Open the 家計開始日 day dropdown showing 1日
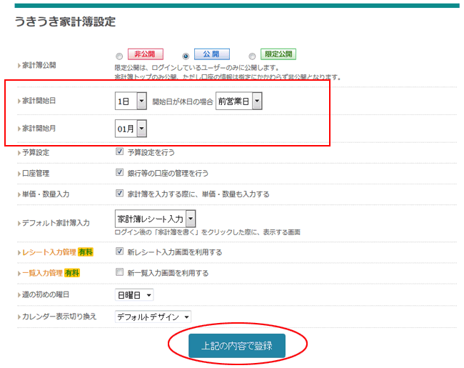This screenshot has height=368, width=464. click(x=131, y=101)
